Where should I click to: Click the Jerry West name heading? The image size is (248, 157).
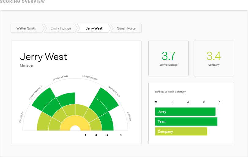pyautogui.click(x=44, y=57)
